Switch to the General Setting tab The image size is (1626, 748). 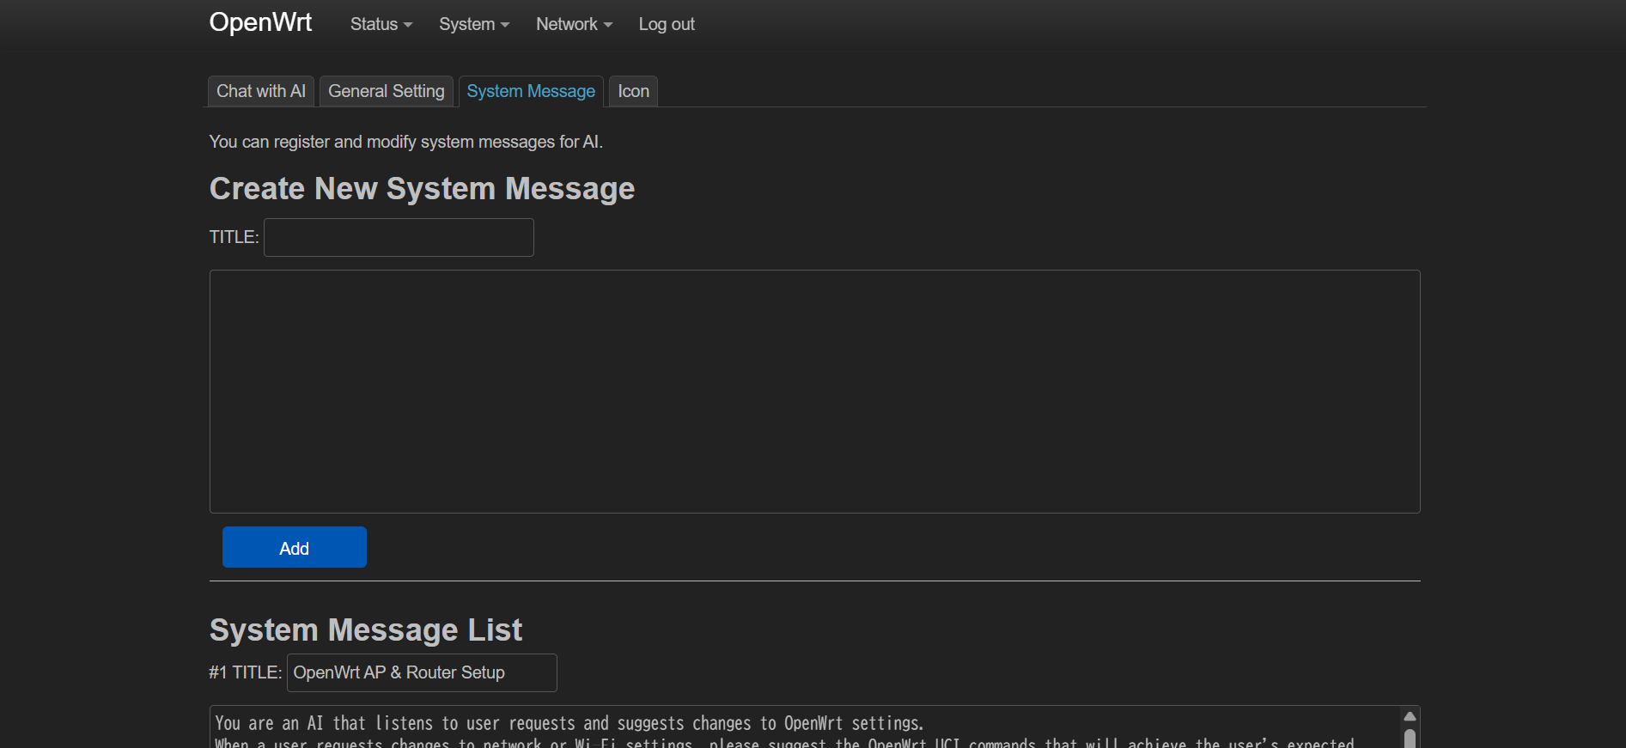[387, 91]
